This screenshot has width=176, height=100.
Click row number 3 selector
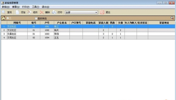[x=4, y=34]
